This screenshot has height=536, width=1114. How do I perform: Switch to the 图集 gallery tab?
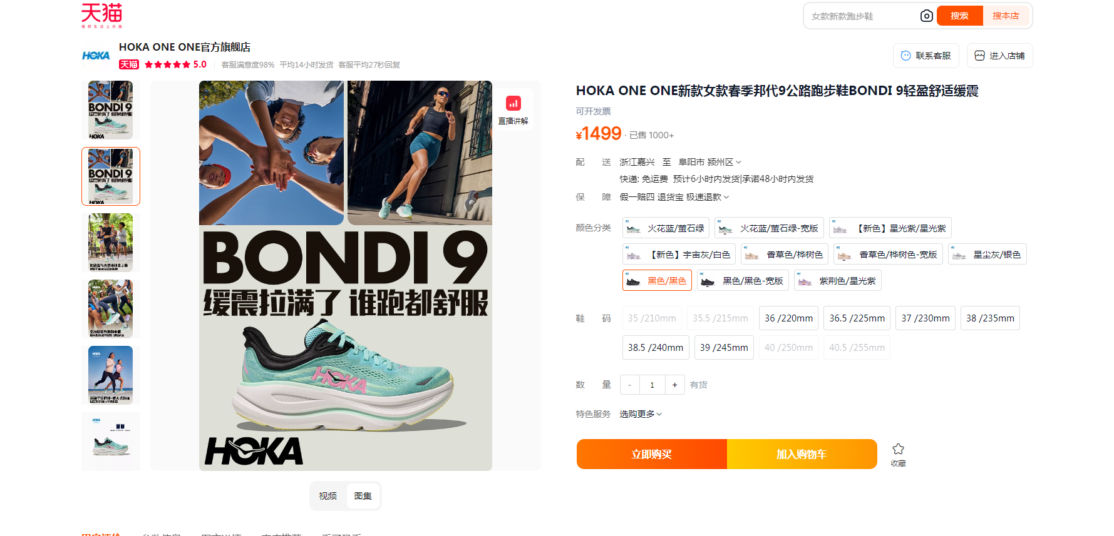pos(363,496)
